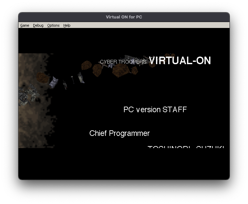Click the 'PC version STAFF' credits text

tap(155, 110)
